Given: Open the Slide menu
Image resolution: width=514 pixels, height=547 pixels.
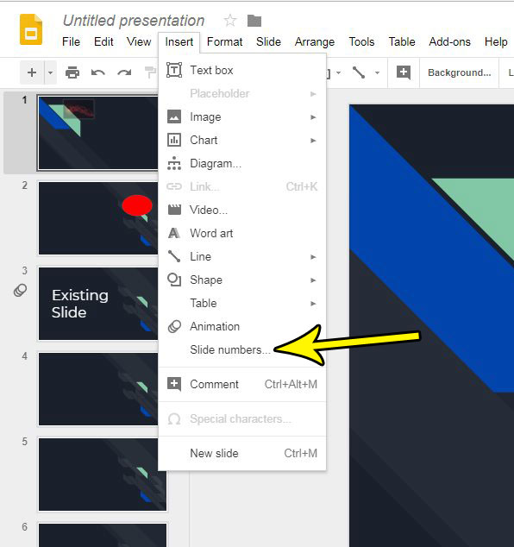Looking at the screenshot, I should point(268,42).
